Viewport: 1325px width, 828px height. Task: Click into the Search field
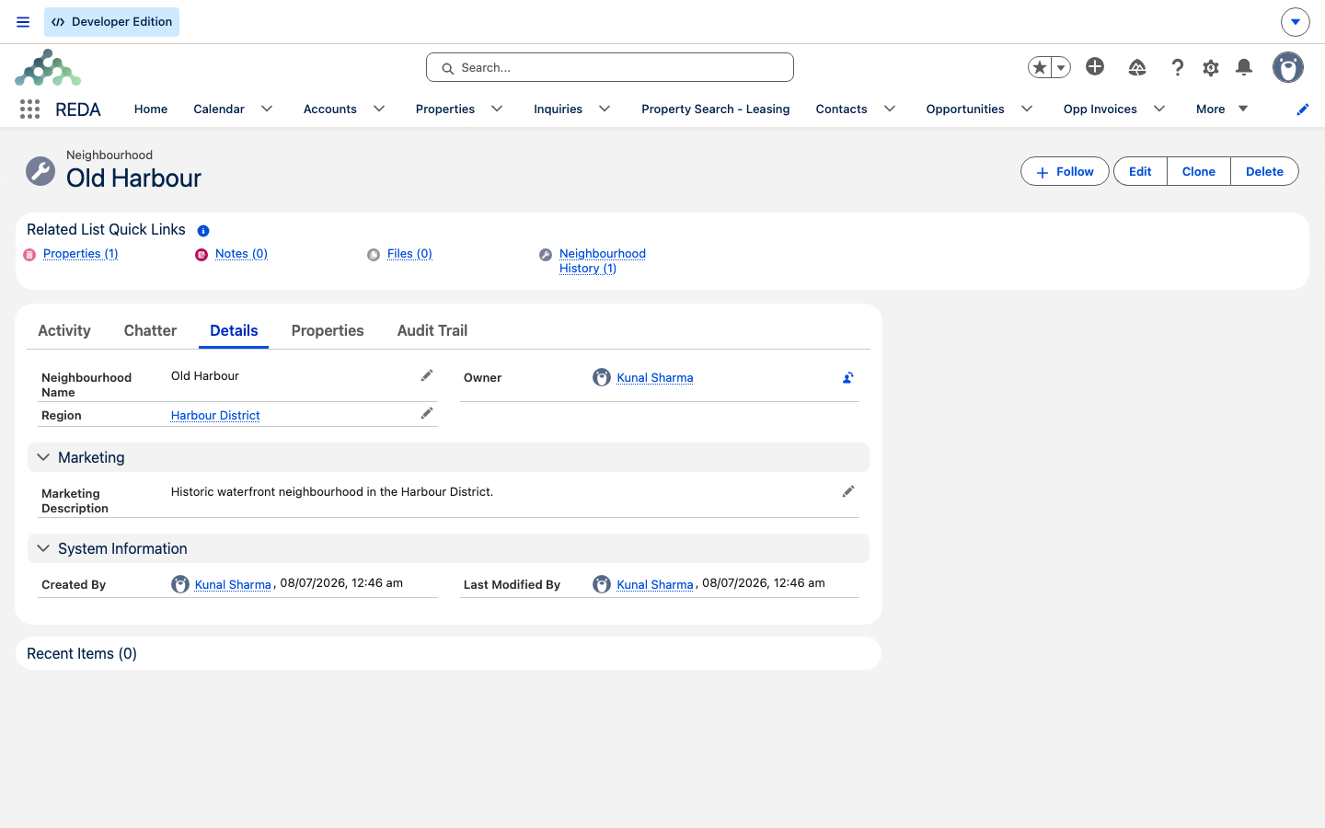pos(610,67)
